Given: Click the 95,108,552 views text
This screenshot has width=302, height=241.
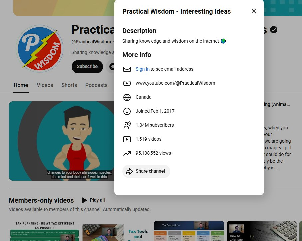Looking at the screenshot, I should (153, 153).
